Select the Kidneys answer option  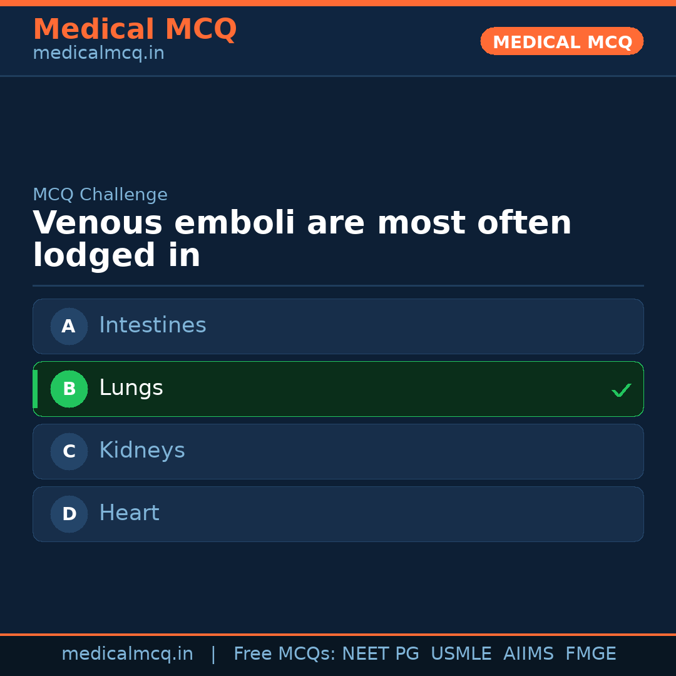pos(338,451)
